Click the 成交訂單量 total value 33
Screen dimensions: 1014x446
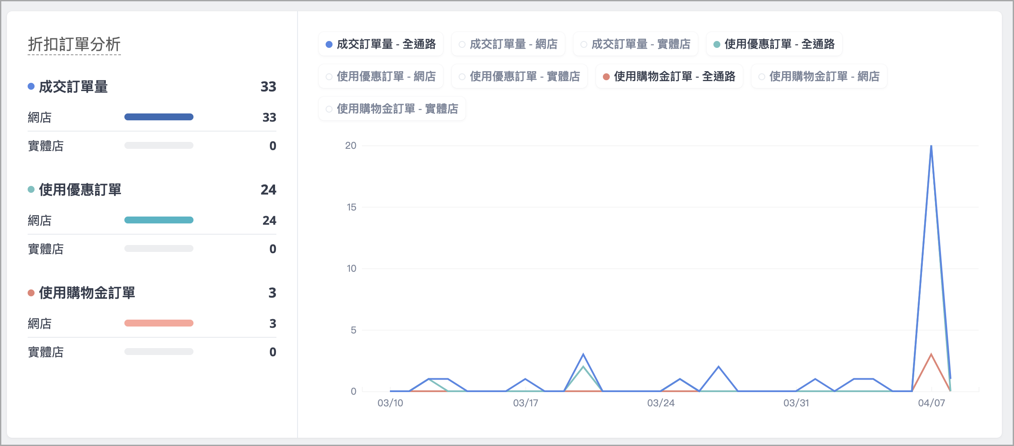(268, 87)
